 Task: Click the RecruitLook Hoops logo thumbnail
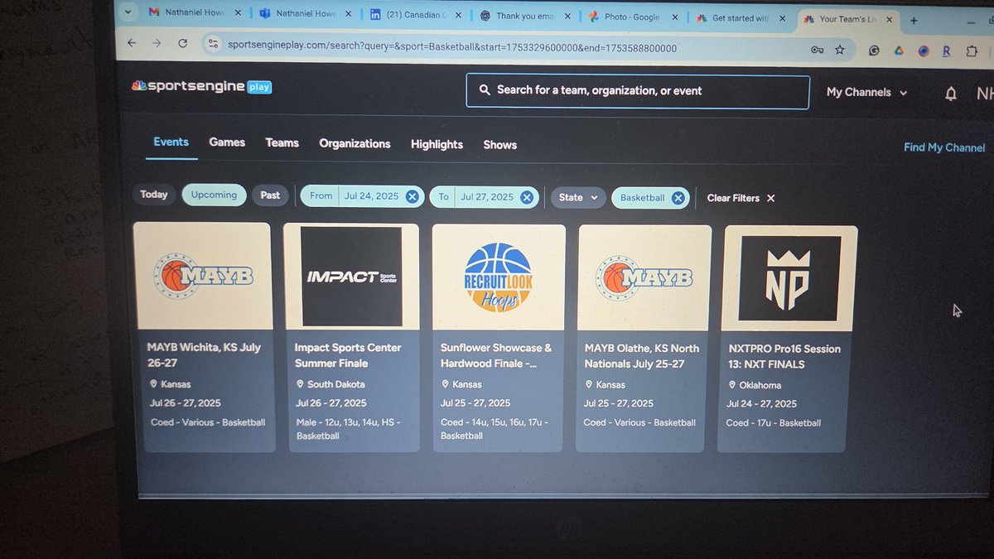(x=499, y=277)
